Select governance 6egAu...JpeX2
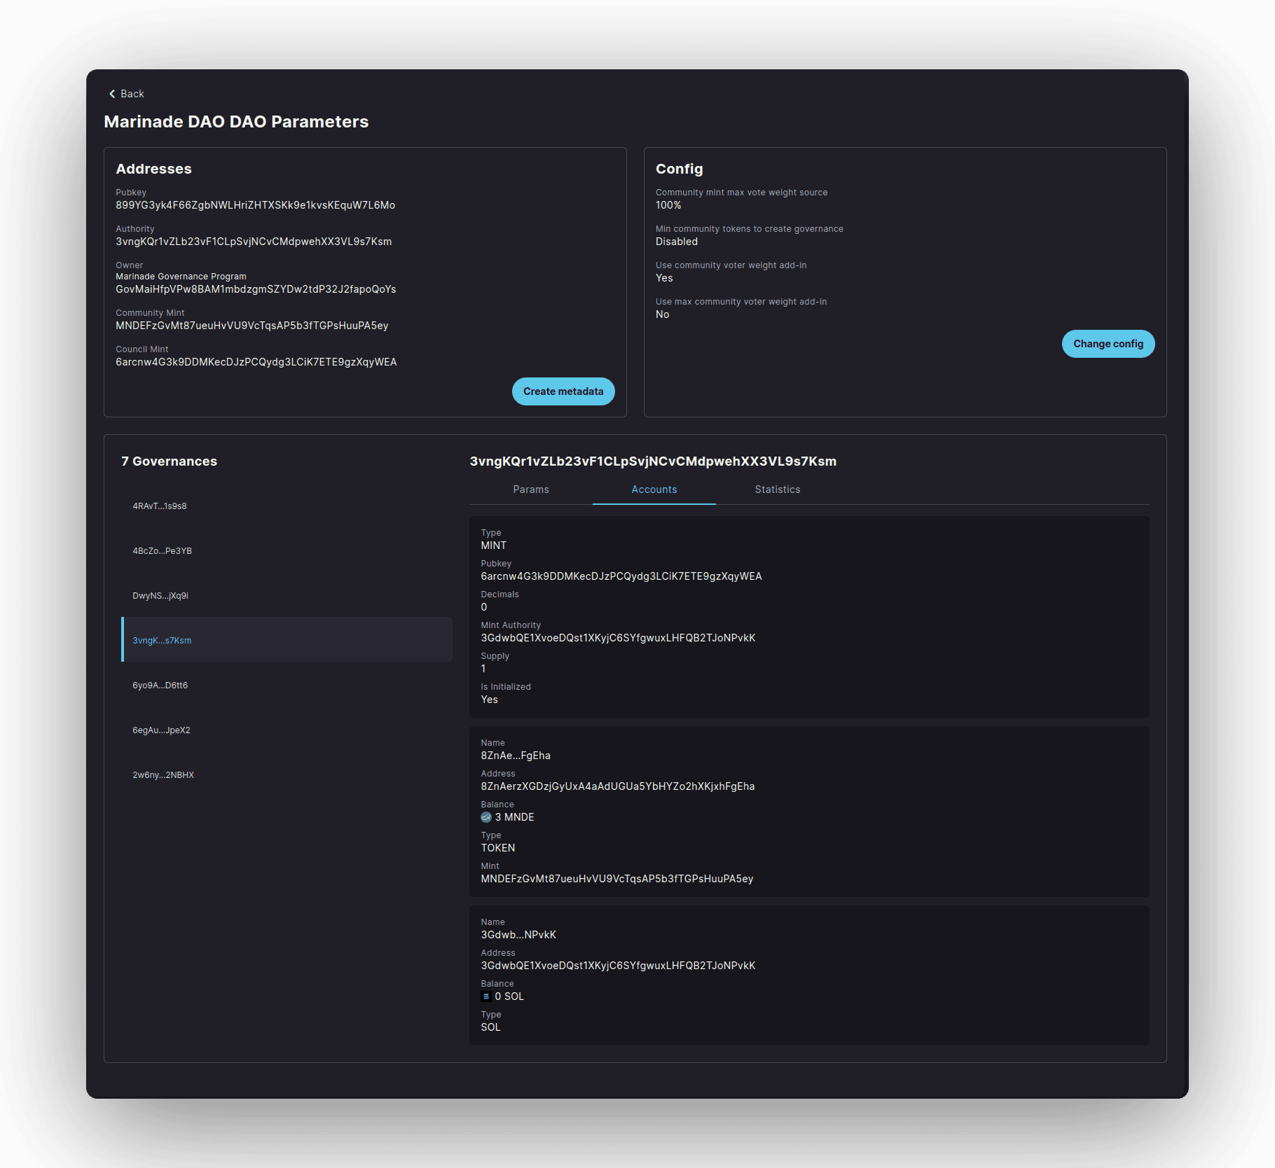1275x1168 pixels. click(x=287, y=730)
